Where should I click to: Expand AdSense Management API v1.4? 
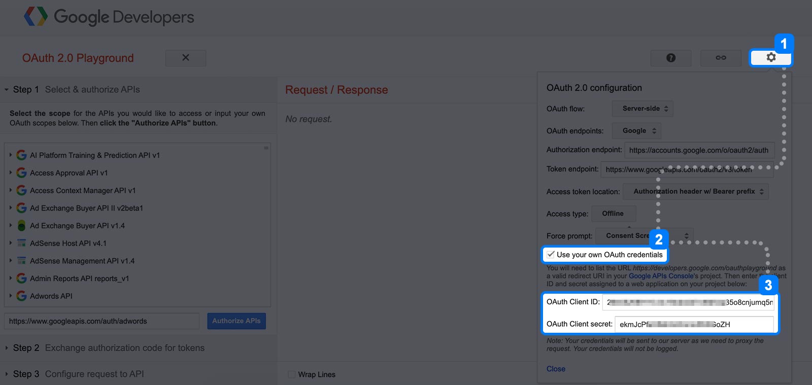[x=10, y=261]
